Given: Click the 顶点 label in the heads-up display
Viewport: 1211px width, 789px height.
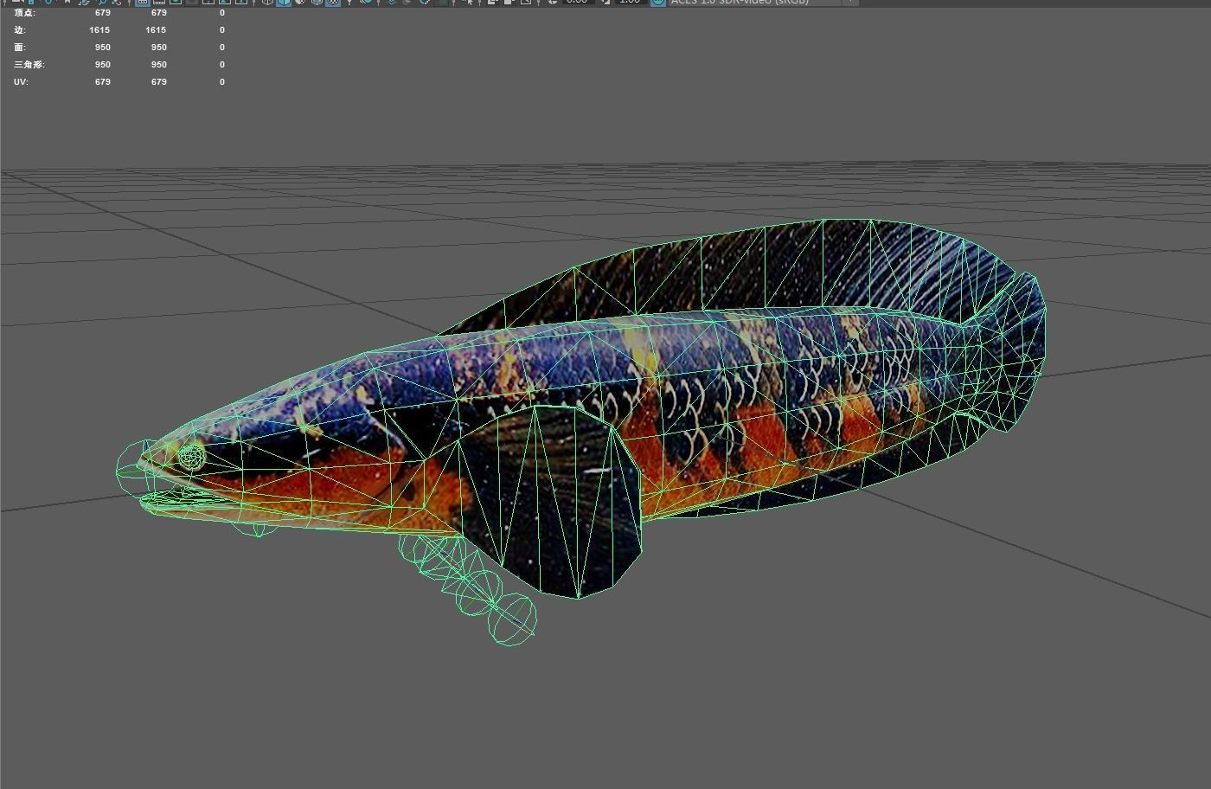Looking at the screenshot, I should 24,12.
